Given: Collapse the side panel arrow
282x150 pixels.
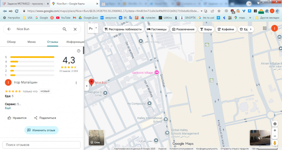Looking at the screenshot, I should point(87,86).
